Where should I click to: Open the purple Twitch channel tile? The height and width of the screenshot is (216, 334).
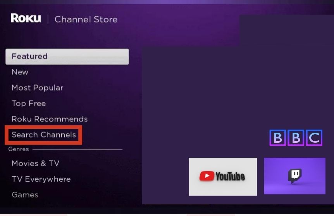(294, 176)
